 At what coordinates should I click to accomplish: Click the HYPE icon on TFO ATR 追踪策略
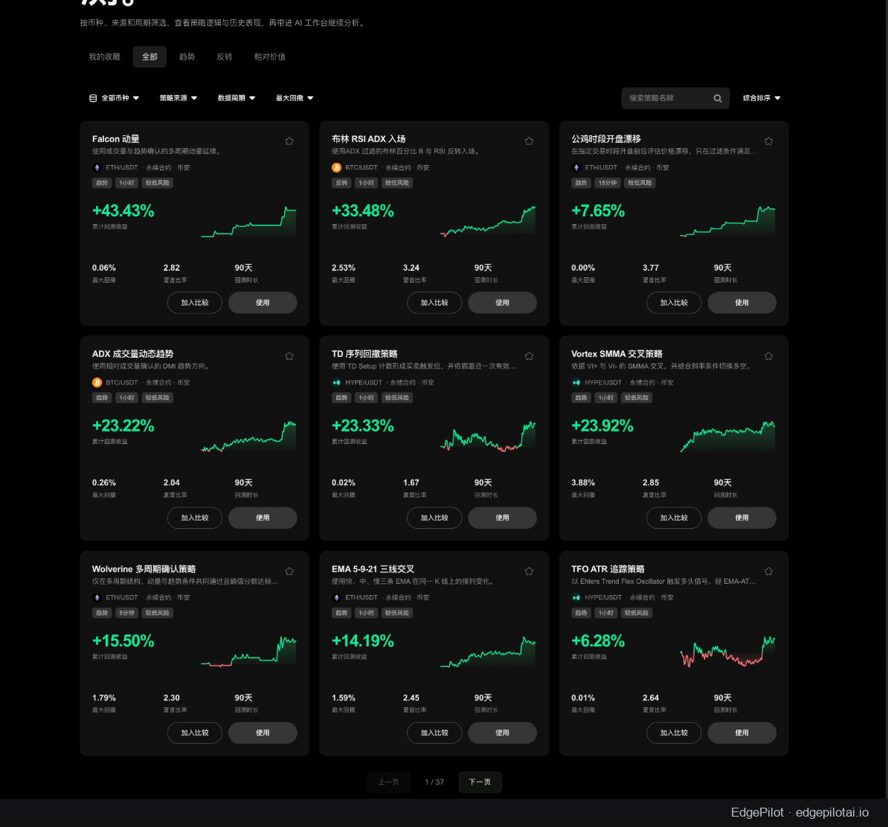576,598
